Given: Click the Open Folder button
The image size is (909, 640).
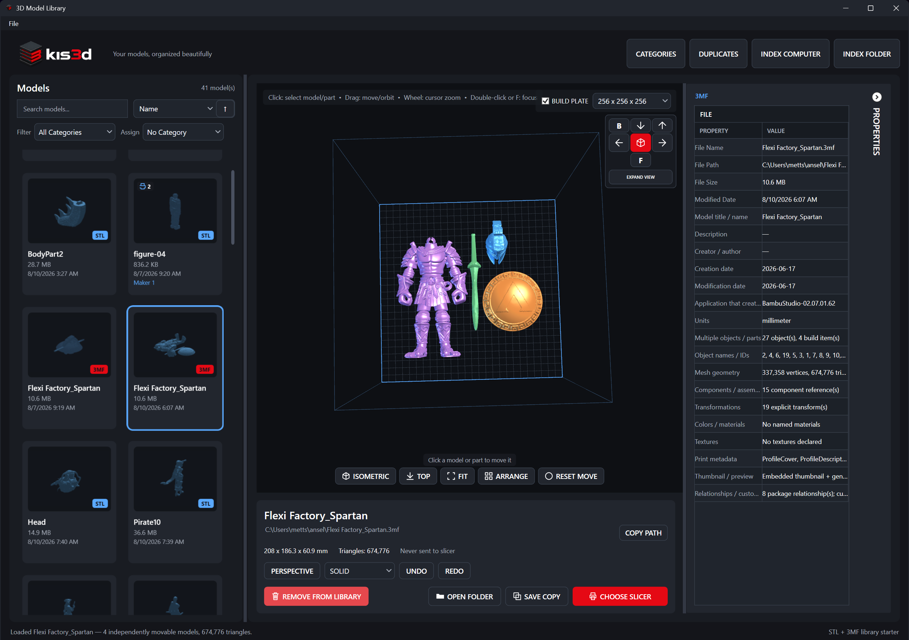Looking at the screenshot, I should pyautogui.click(x=464, y=596).
